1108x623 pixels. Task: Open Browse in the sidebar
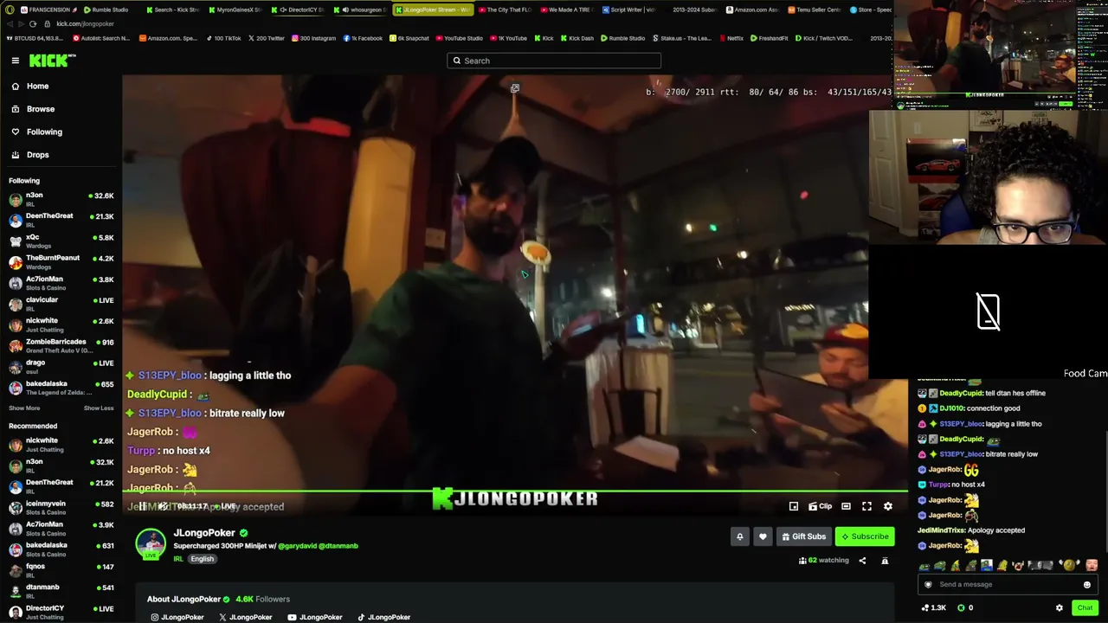click(61, 109)
